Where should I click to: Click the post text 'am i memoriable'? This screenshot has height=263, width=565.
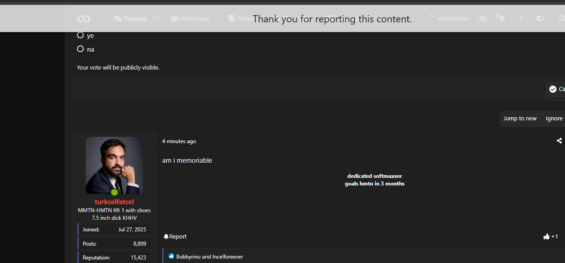pyautogui.click(x=187, y=160)
